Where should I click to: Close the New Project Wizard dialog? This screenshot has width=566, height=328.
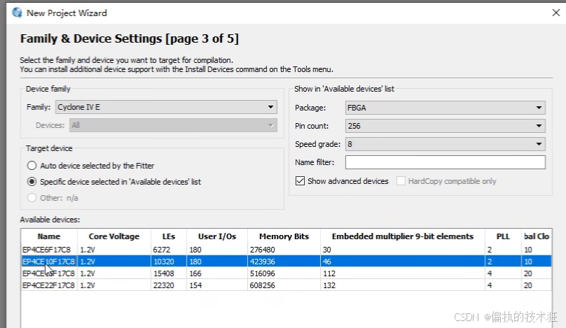tap(556, 13)
